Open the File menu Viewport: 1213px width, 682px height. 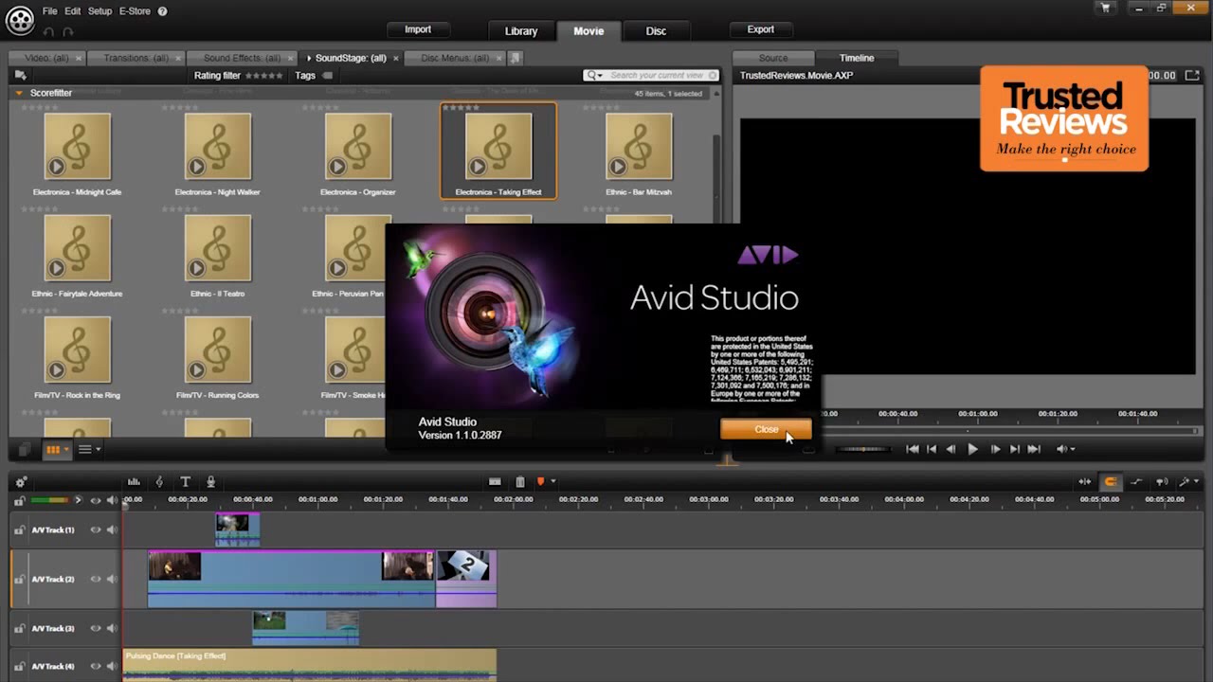click(x=49, y=11)
